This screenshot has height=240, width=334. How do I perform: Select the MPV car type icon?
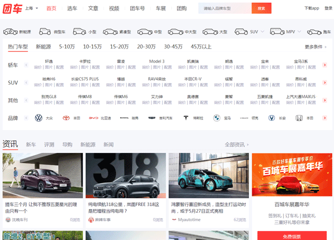[x=277, y=31]
